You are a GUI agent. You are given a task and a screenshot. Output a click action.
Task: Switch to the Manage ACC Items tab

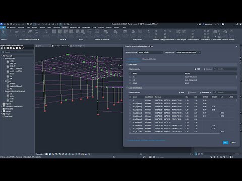(x=149, y=59)
